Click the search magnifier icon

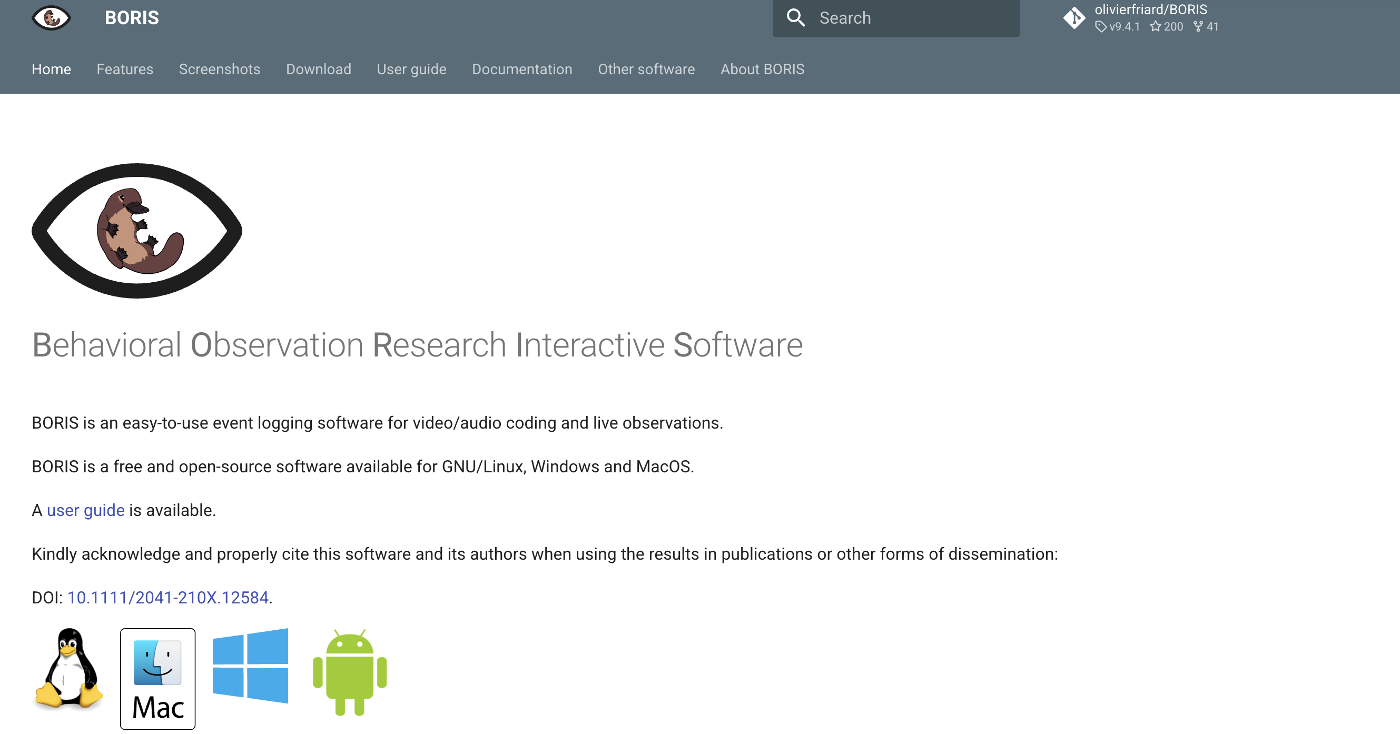796,17
